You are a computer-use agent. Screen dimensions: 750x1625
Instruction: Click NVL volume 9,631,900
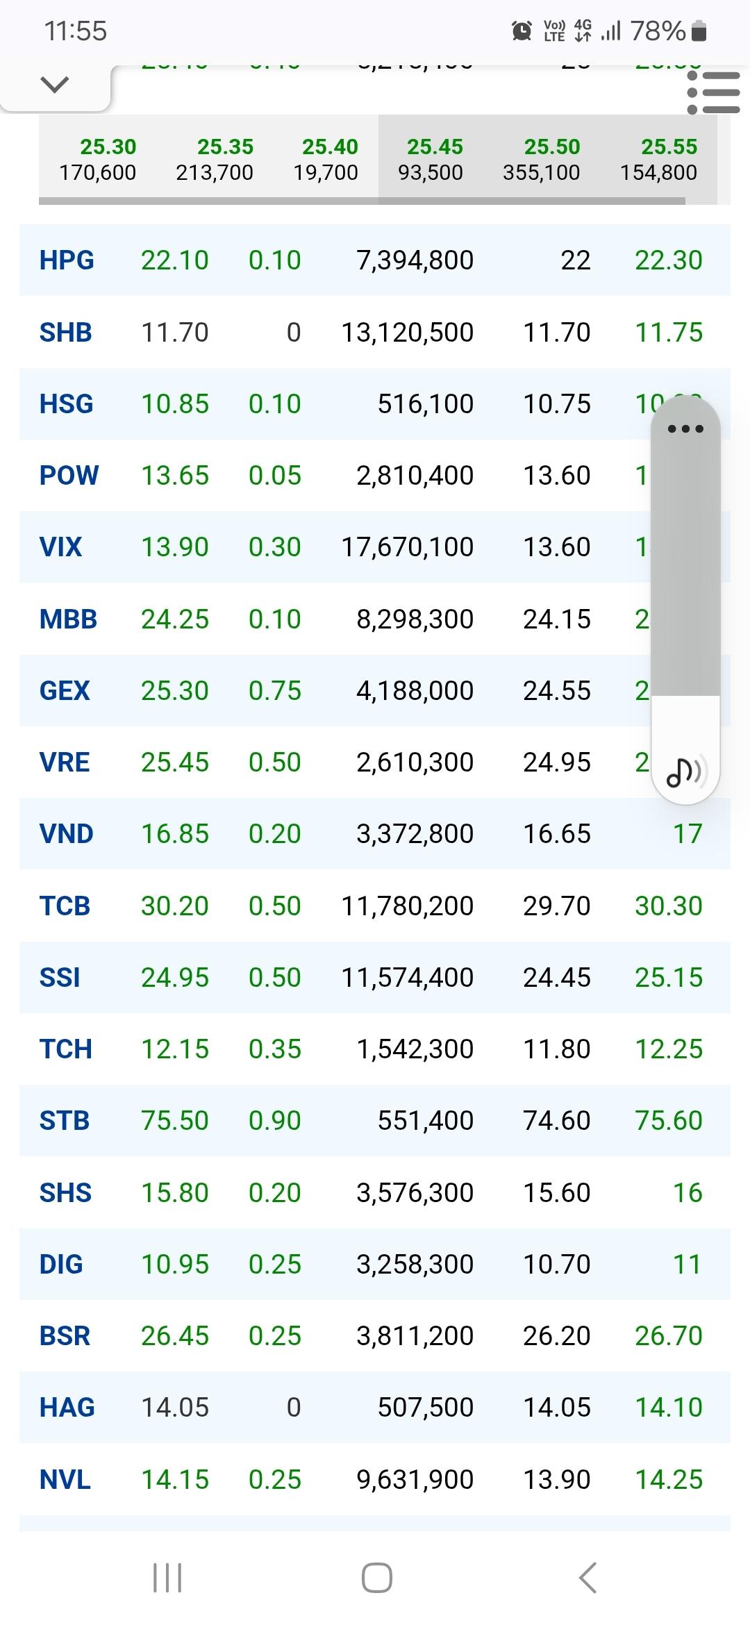coord(415,1480)
